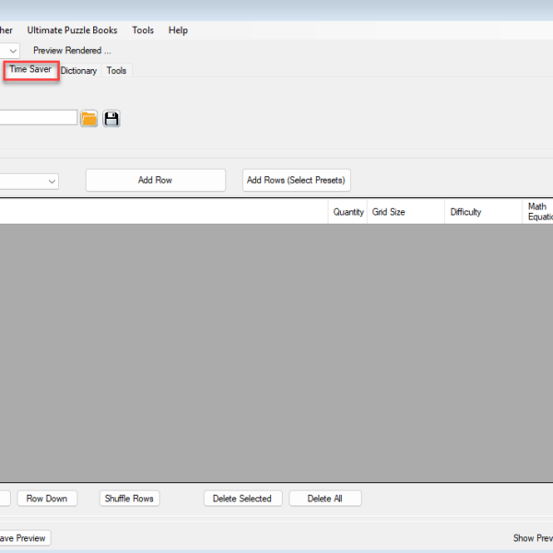
Task: Open the Help menu
Action: [178, 30]
